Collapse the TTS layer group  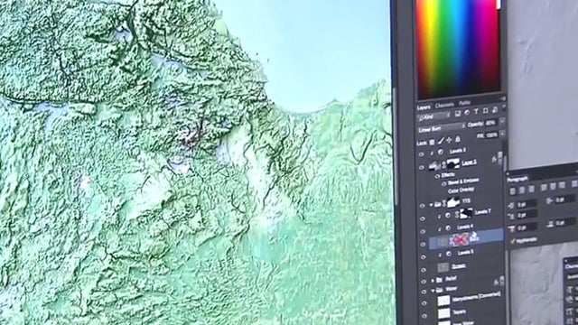(x=431, y=205)
